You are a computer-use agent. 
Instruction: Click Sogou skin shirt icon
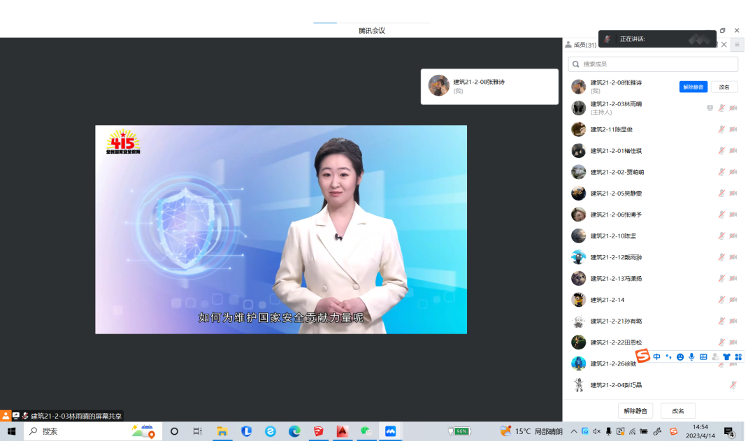(726, 357)
